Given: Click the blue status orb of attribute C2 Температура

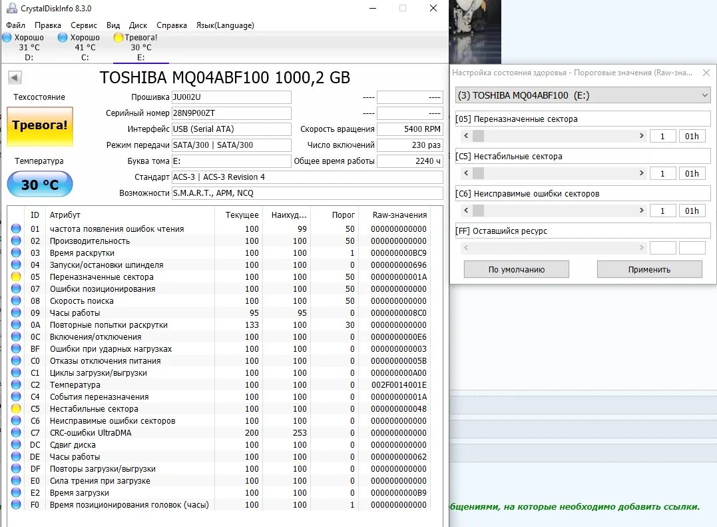Looking at the screenshot, I should [16, 384].
